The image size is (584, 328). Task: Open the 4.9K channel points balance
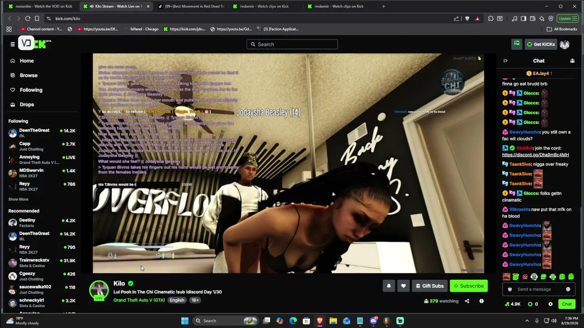[513, 304]
